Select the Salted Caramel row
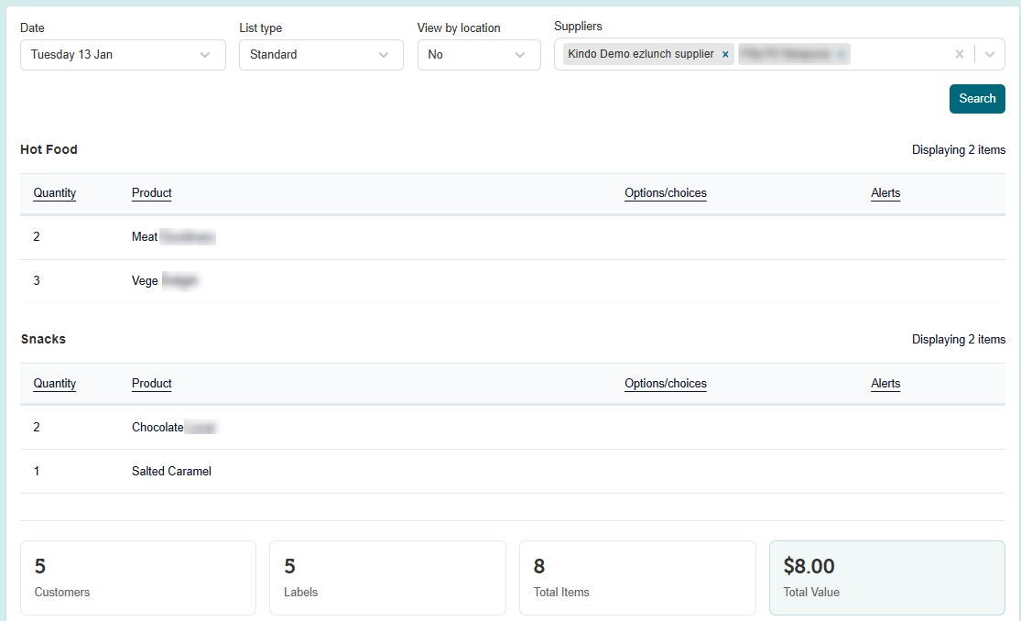Screen dimensions: 1021x621 click(x=171, y=472)
